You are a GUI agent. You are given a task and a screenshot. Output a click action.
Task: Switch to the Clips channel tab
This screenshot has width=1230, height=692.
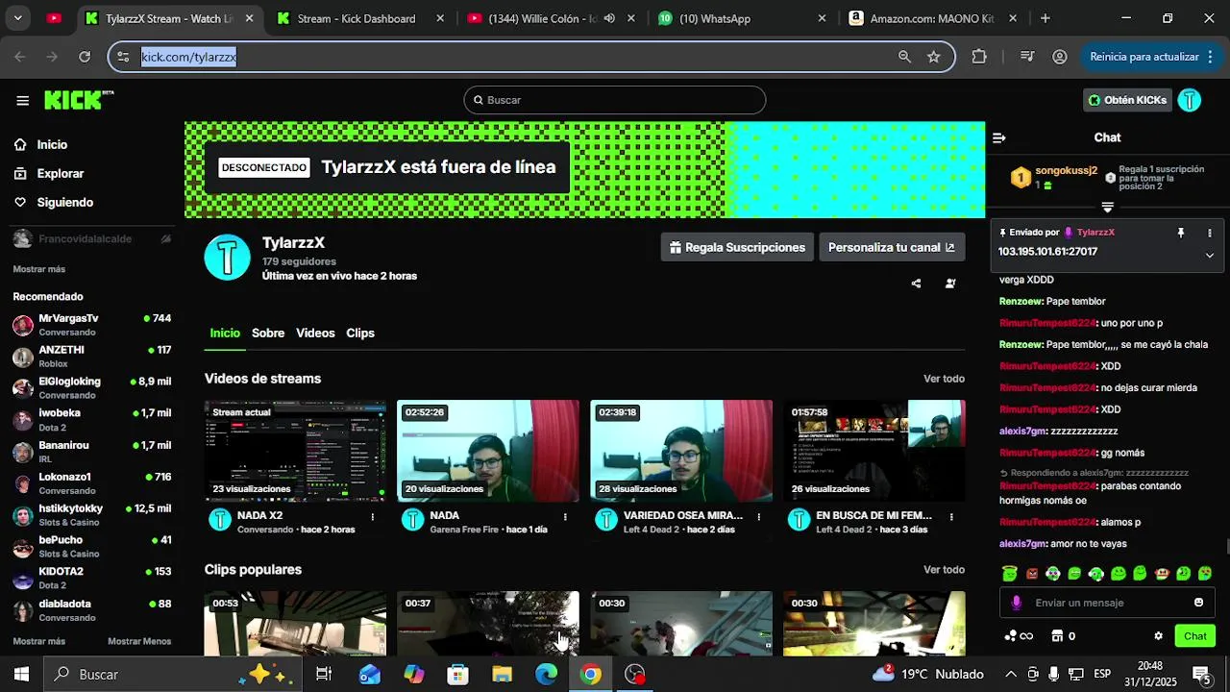pos(360,333)
